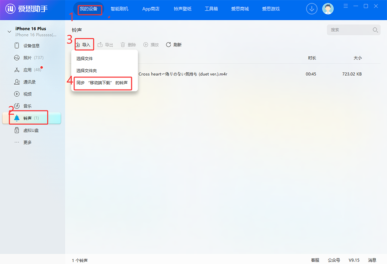Open the App商店 tab

(x=151, y=9)
